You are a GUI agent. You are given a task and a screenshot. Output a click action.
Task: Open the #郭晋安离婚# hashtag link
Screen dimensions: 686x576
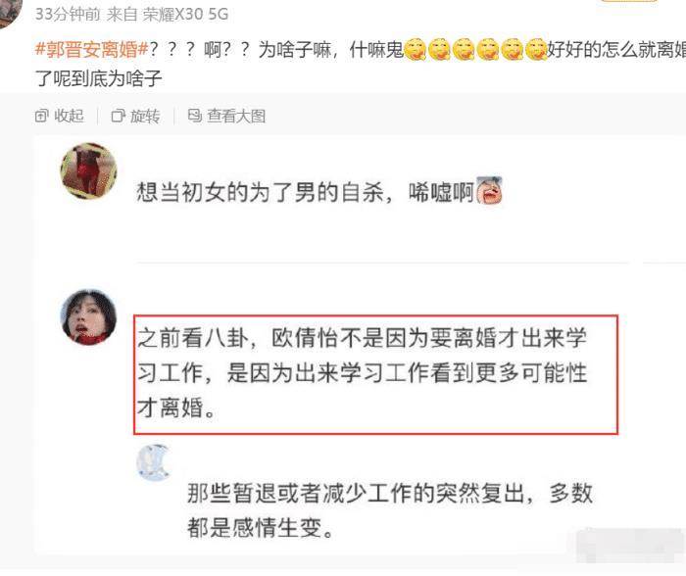[92, 49]
